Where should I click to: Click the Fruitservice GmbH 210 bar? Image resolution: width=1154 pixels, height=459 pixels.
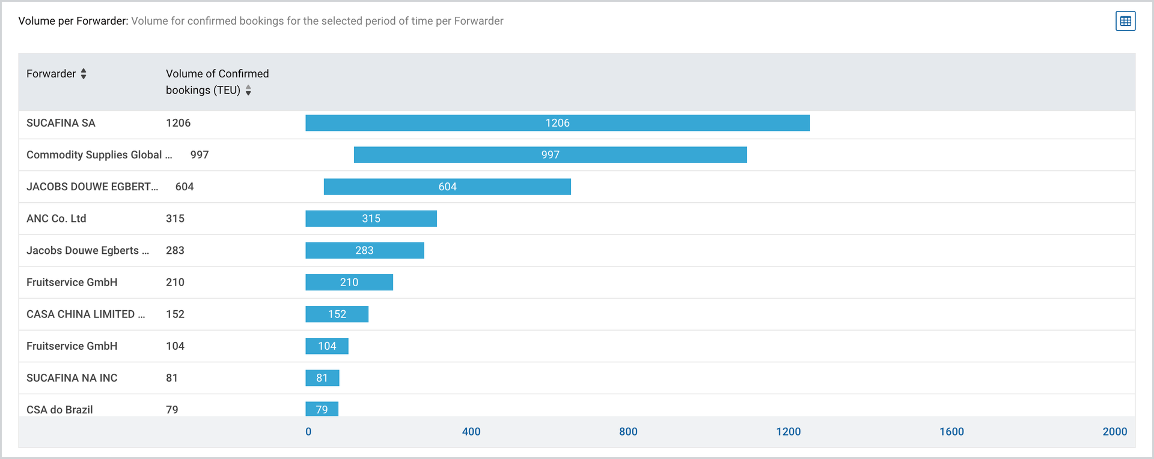tap(349, 282)
